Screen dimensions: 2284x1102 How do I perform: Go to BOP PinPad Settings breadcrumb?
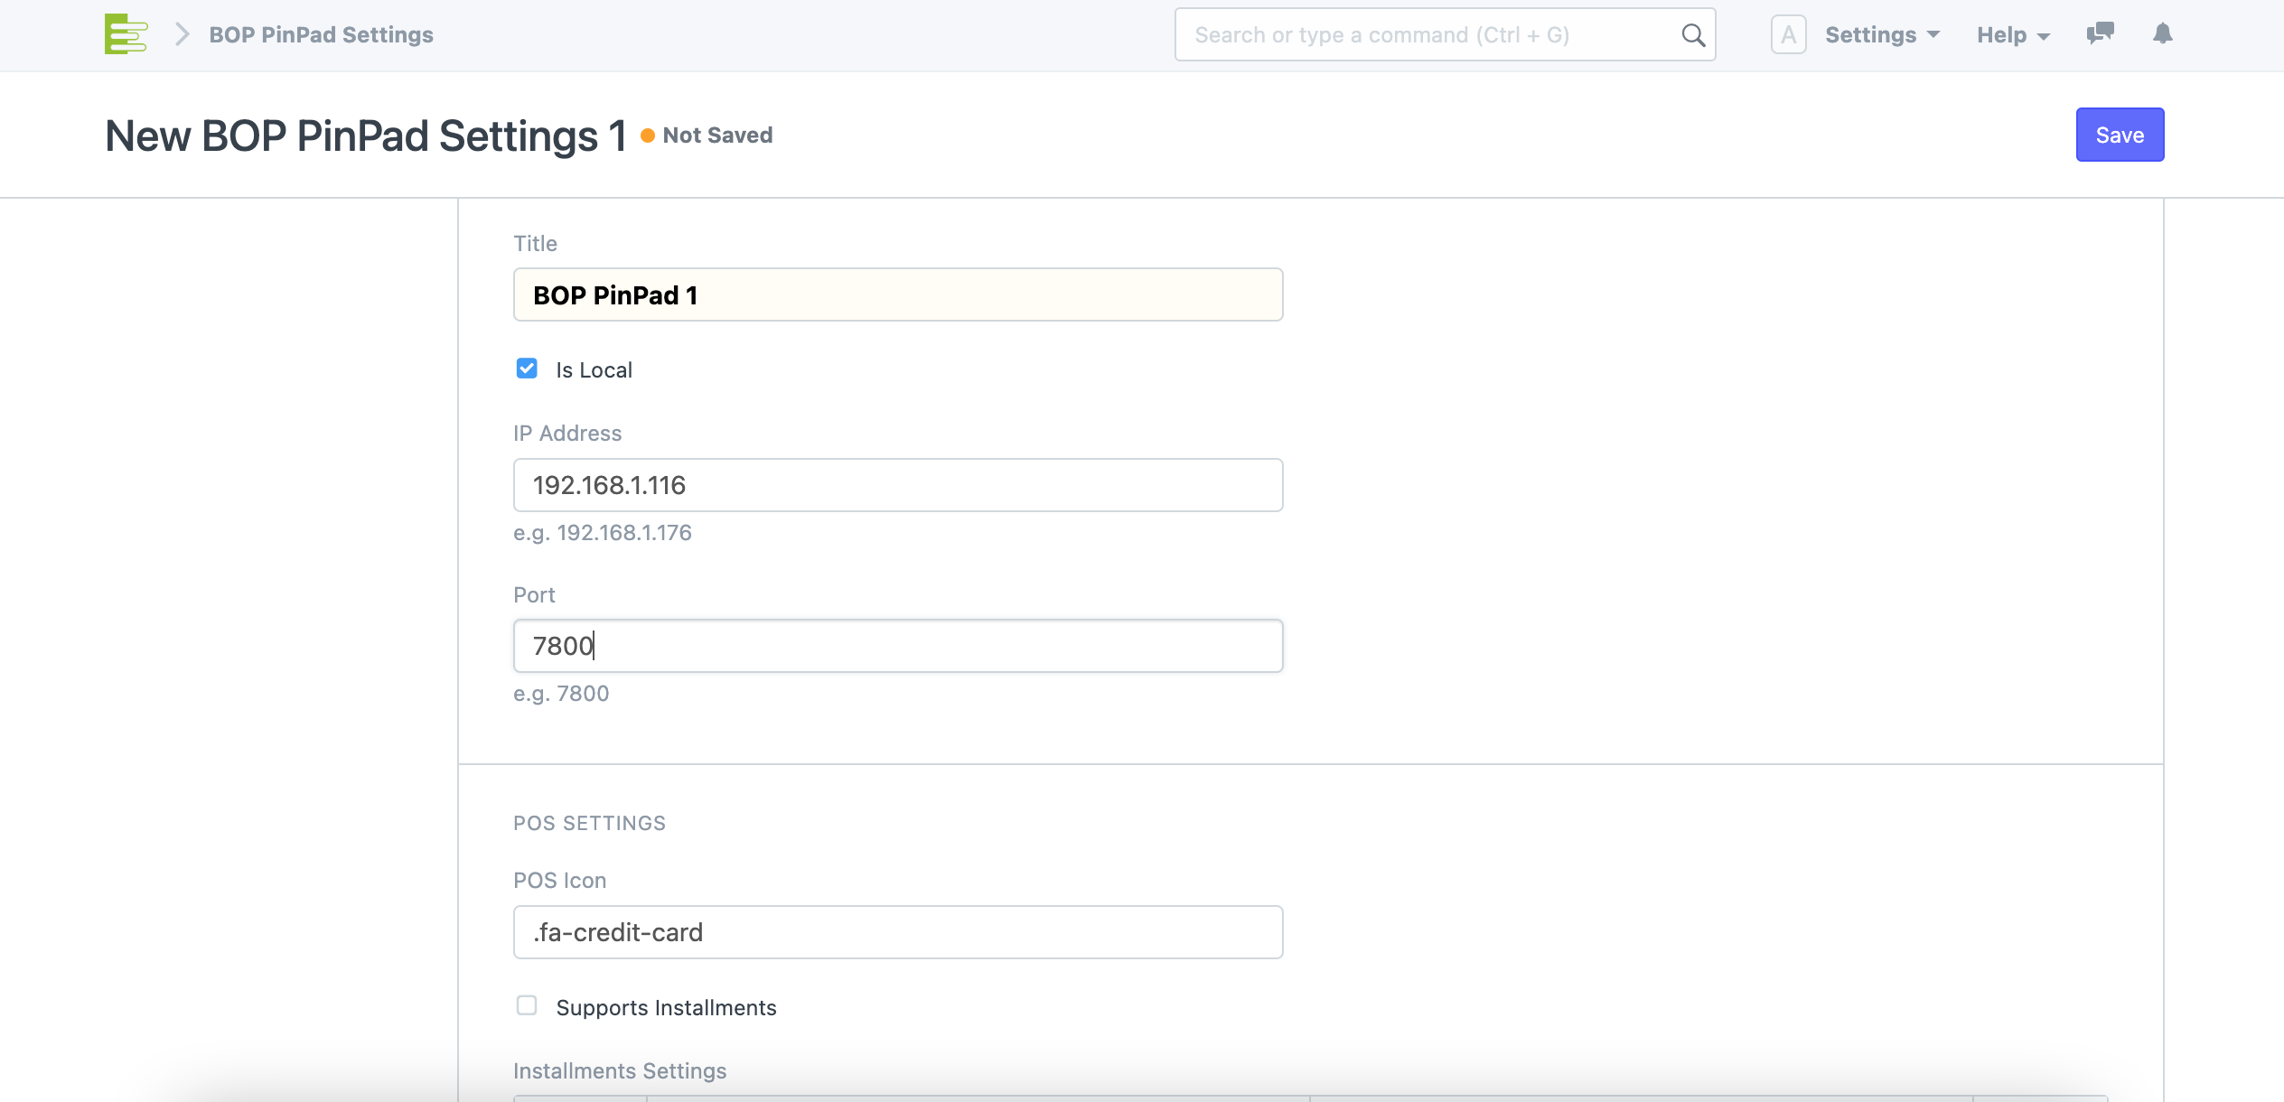(x=321, y=34)
